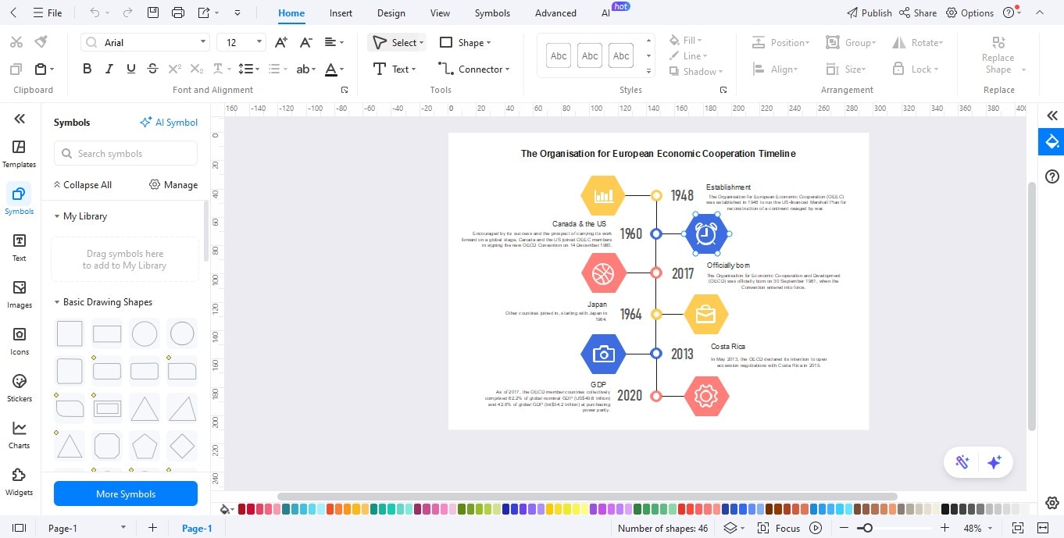Open the Stickers sidebar panel
The width and height of the screenshot is (1064, 538).
pyautogui.click(x=20, y=388)
